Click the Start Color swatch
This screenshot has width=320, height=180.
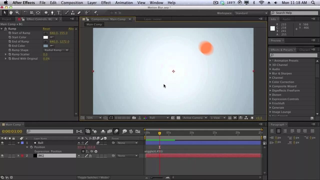45,37
